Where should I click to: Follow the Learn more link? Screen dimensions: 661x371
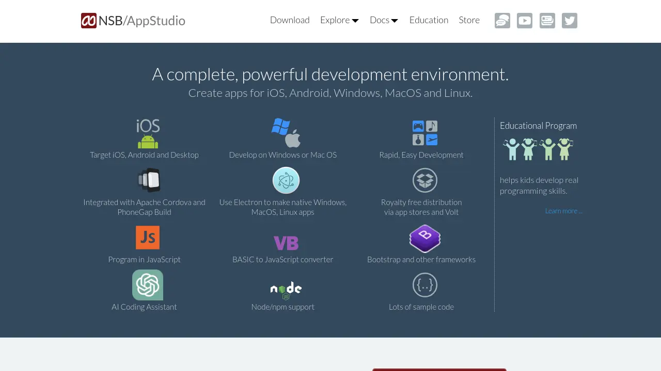point(564,211)
